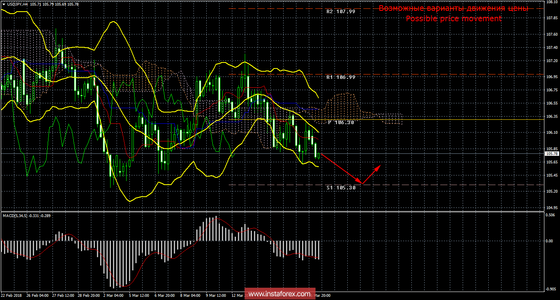The height and width of the screenshot is (300, 560).
Task: Select the R1 106.99 resistance label
Action: click(340, 77)
